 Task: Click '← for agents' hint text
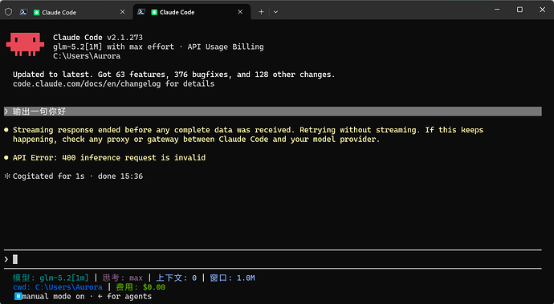point(124,296)
